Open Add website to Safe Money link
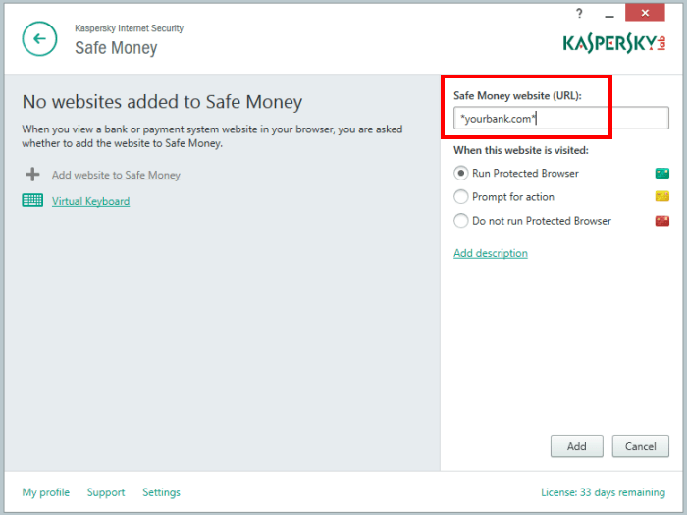 tap(116, 175)
